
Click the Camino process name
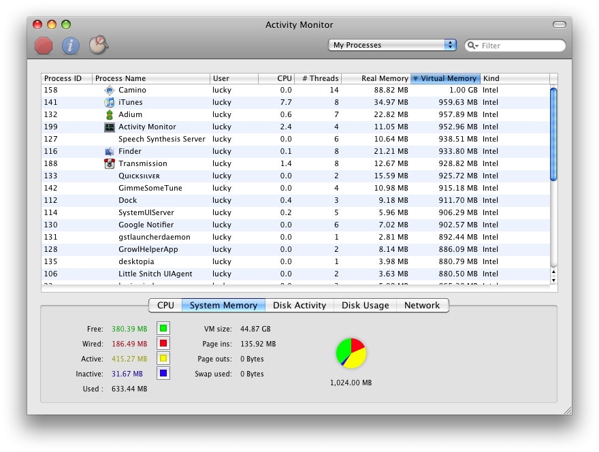coord(132,90)
